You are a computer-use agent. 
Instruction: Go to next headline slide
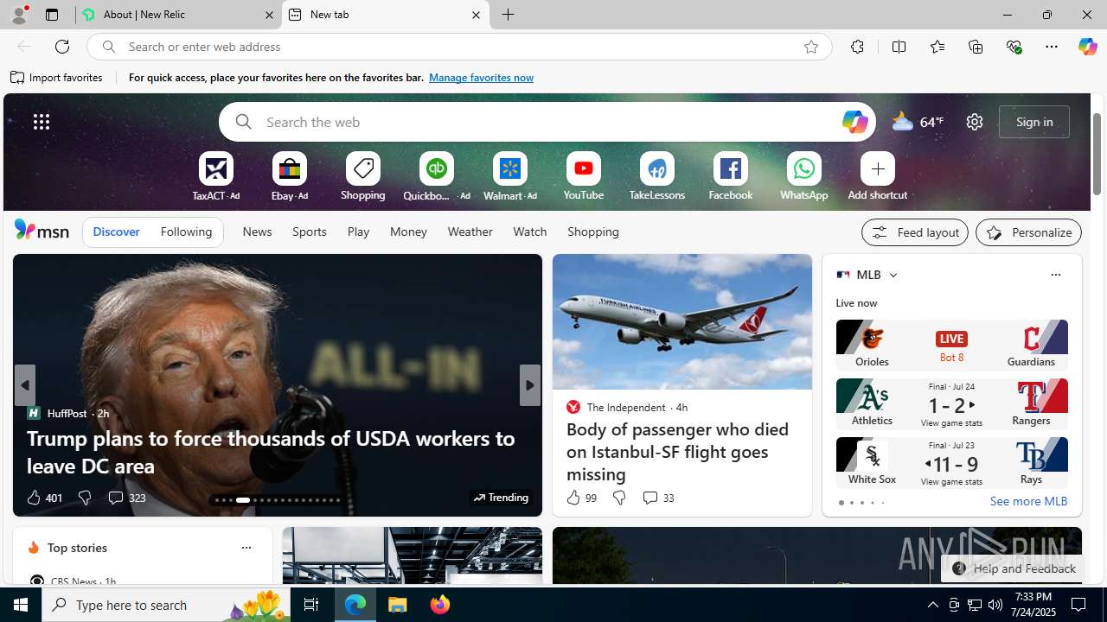[x=530, y=385]
